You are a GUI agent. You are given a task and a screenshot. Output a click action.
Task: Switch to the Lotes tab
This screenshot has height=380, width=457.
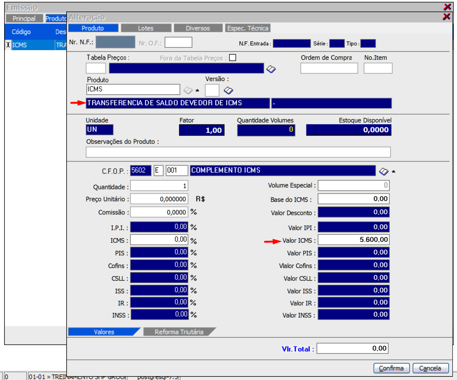(x=146, y=28)
